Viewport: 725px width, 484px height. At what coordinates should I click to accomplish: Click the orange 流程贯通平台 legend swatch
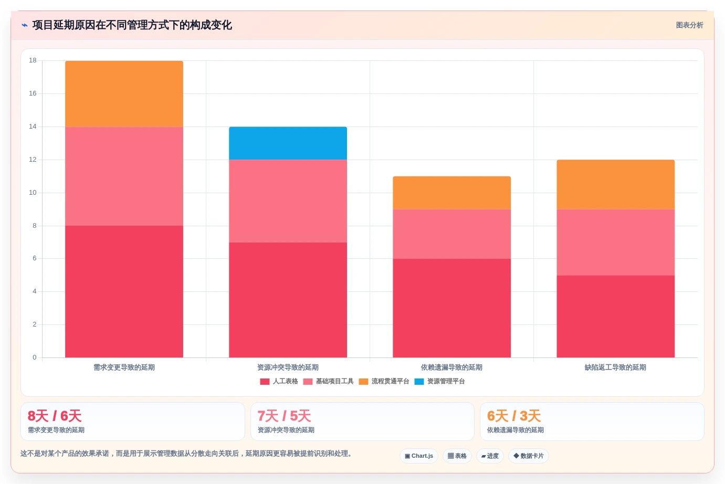point(363,382)
